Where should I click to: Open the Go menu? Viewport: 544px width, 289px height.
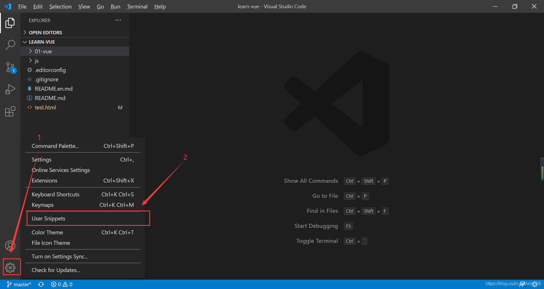click(100, 7)
